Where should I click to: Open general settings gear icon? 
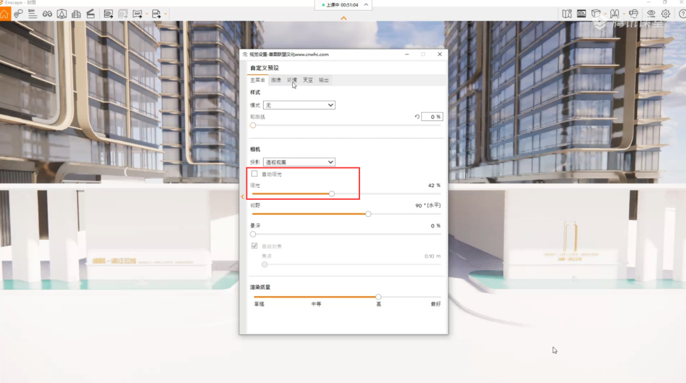[x=666, y=14]
